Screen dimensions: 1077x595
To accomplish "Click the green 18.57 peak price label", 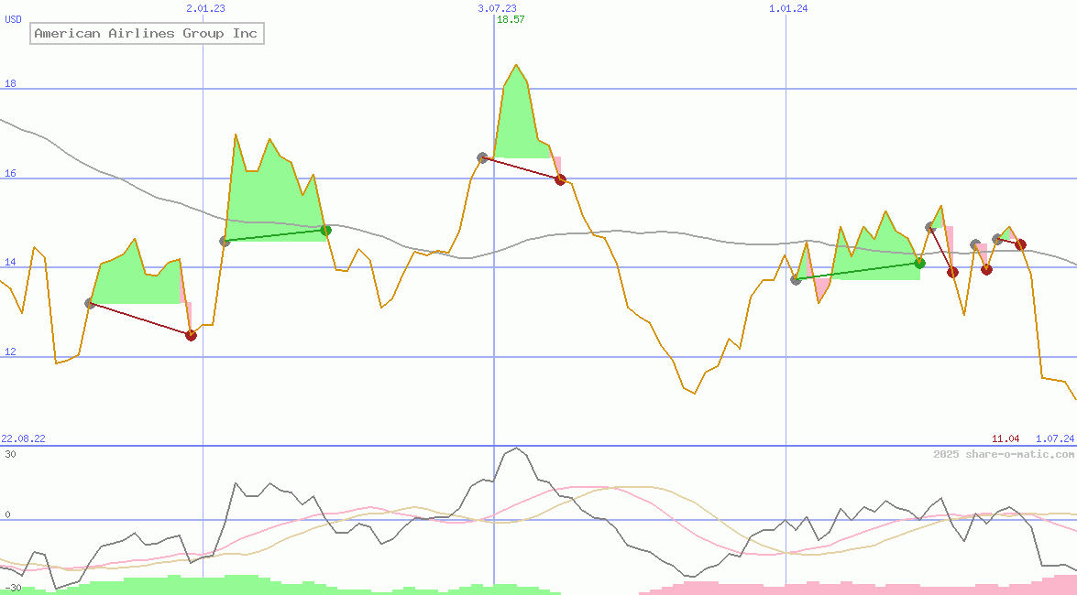I will (511, 19).
